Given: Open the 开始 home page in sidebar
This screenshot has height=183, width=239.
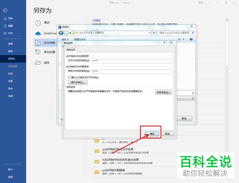Looking at the screenshot, I should (8, 19).
